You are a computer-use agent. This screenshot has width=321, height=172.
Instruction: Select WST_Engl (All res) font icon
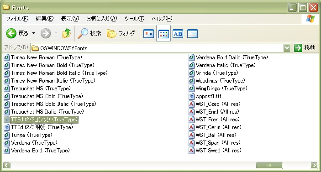[x=191, y=112]
